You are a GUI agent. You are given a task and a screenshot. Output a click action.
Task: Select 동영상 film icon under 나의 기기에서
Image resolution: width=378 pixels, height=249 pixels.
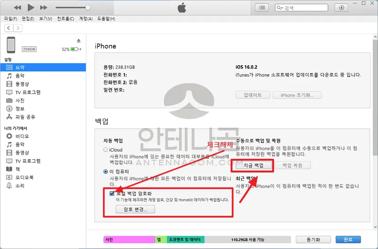click(x=9, y=153)
